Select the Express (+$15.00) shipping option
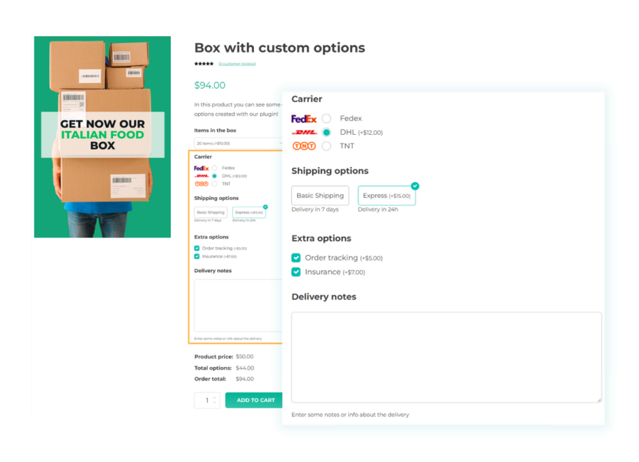 (x=386, y=195)
